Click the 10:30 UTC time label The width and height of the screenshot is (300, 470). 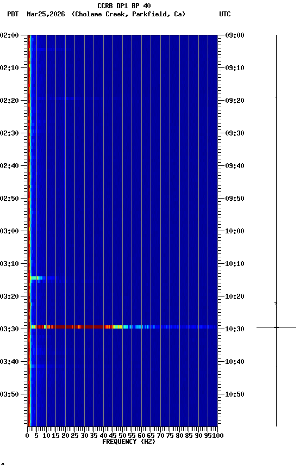click(x=235, y=329)
